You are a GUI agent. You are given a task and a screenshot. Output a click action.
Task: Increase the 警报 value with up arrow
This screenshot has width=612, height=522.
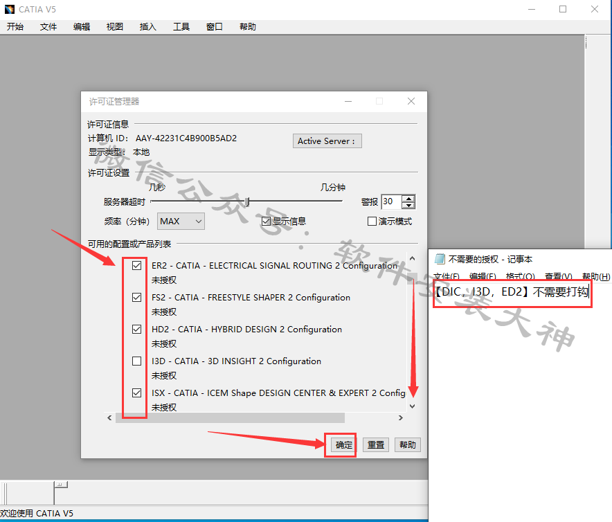pos(408,198)
